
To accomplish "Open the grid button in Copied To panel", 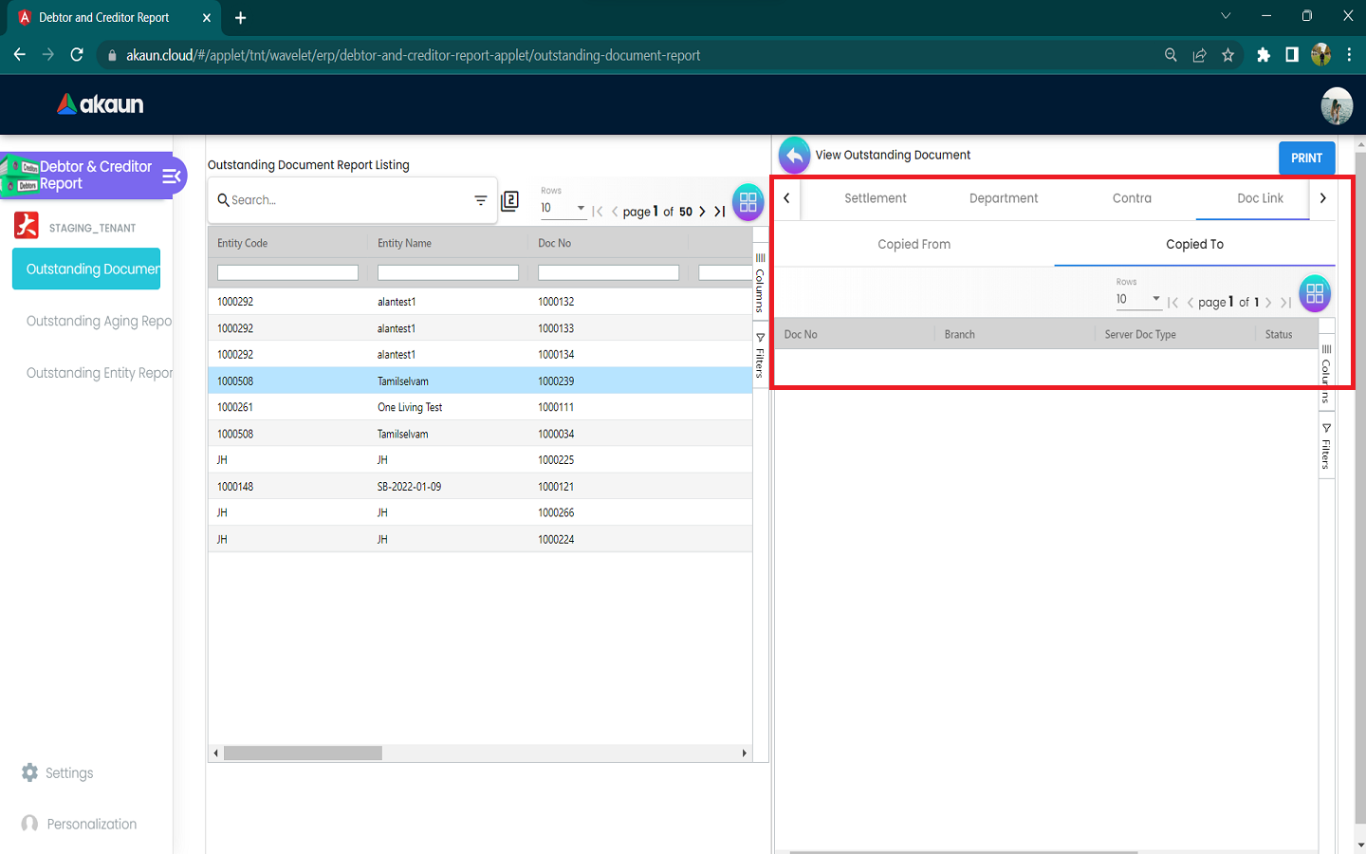I will coord(1314,294).
